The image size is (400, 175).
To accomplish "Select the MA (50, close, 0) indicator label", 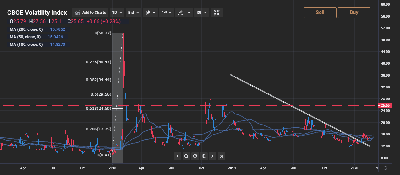I will [25, 37].
